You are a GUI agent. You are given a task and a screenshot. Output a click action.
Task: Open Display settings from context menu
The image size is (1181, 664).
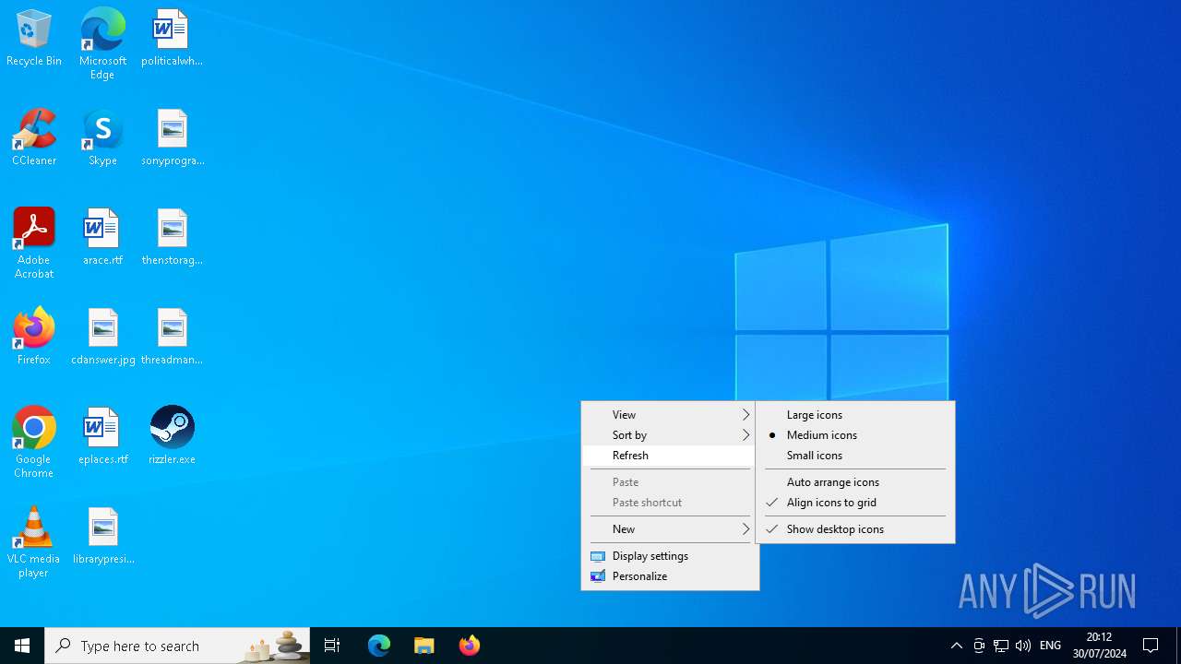tap(670, 556)
